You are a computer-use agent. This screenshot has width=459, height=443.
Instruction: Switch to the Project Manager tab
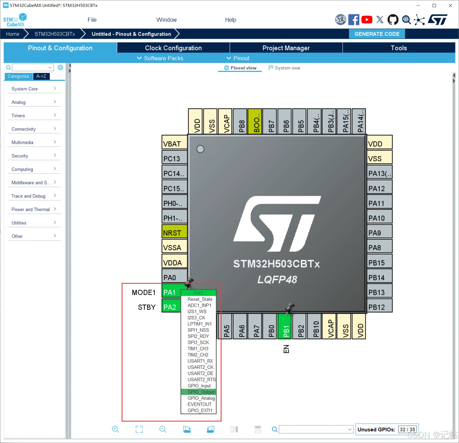point(286,48)
